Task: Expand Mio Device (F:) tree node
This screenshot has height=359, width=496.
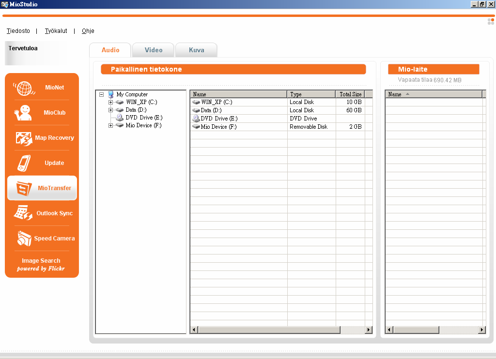Action: click(x=110, y=125)
